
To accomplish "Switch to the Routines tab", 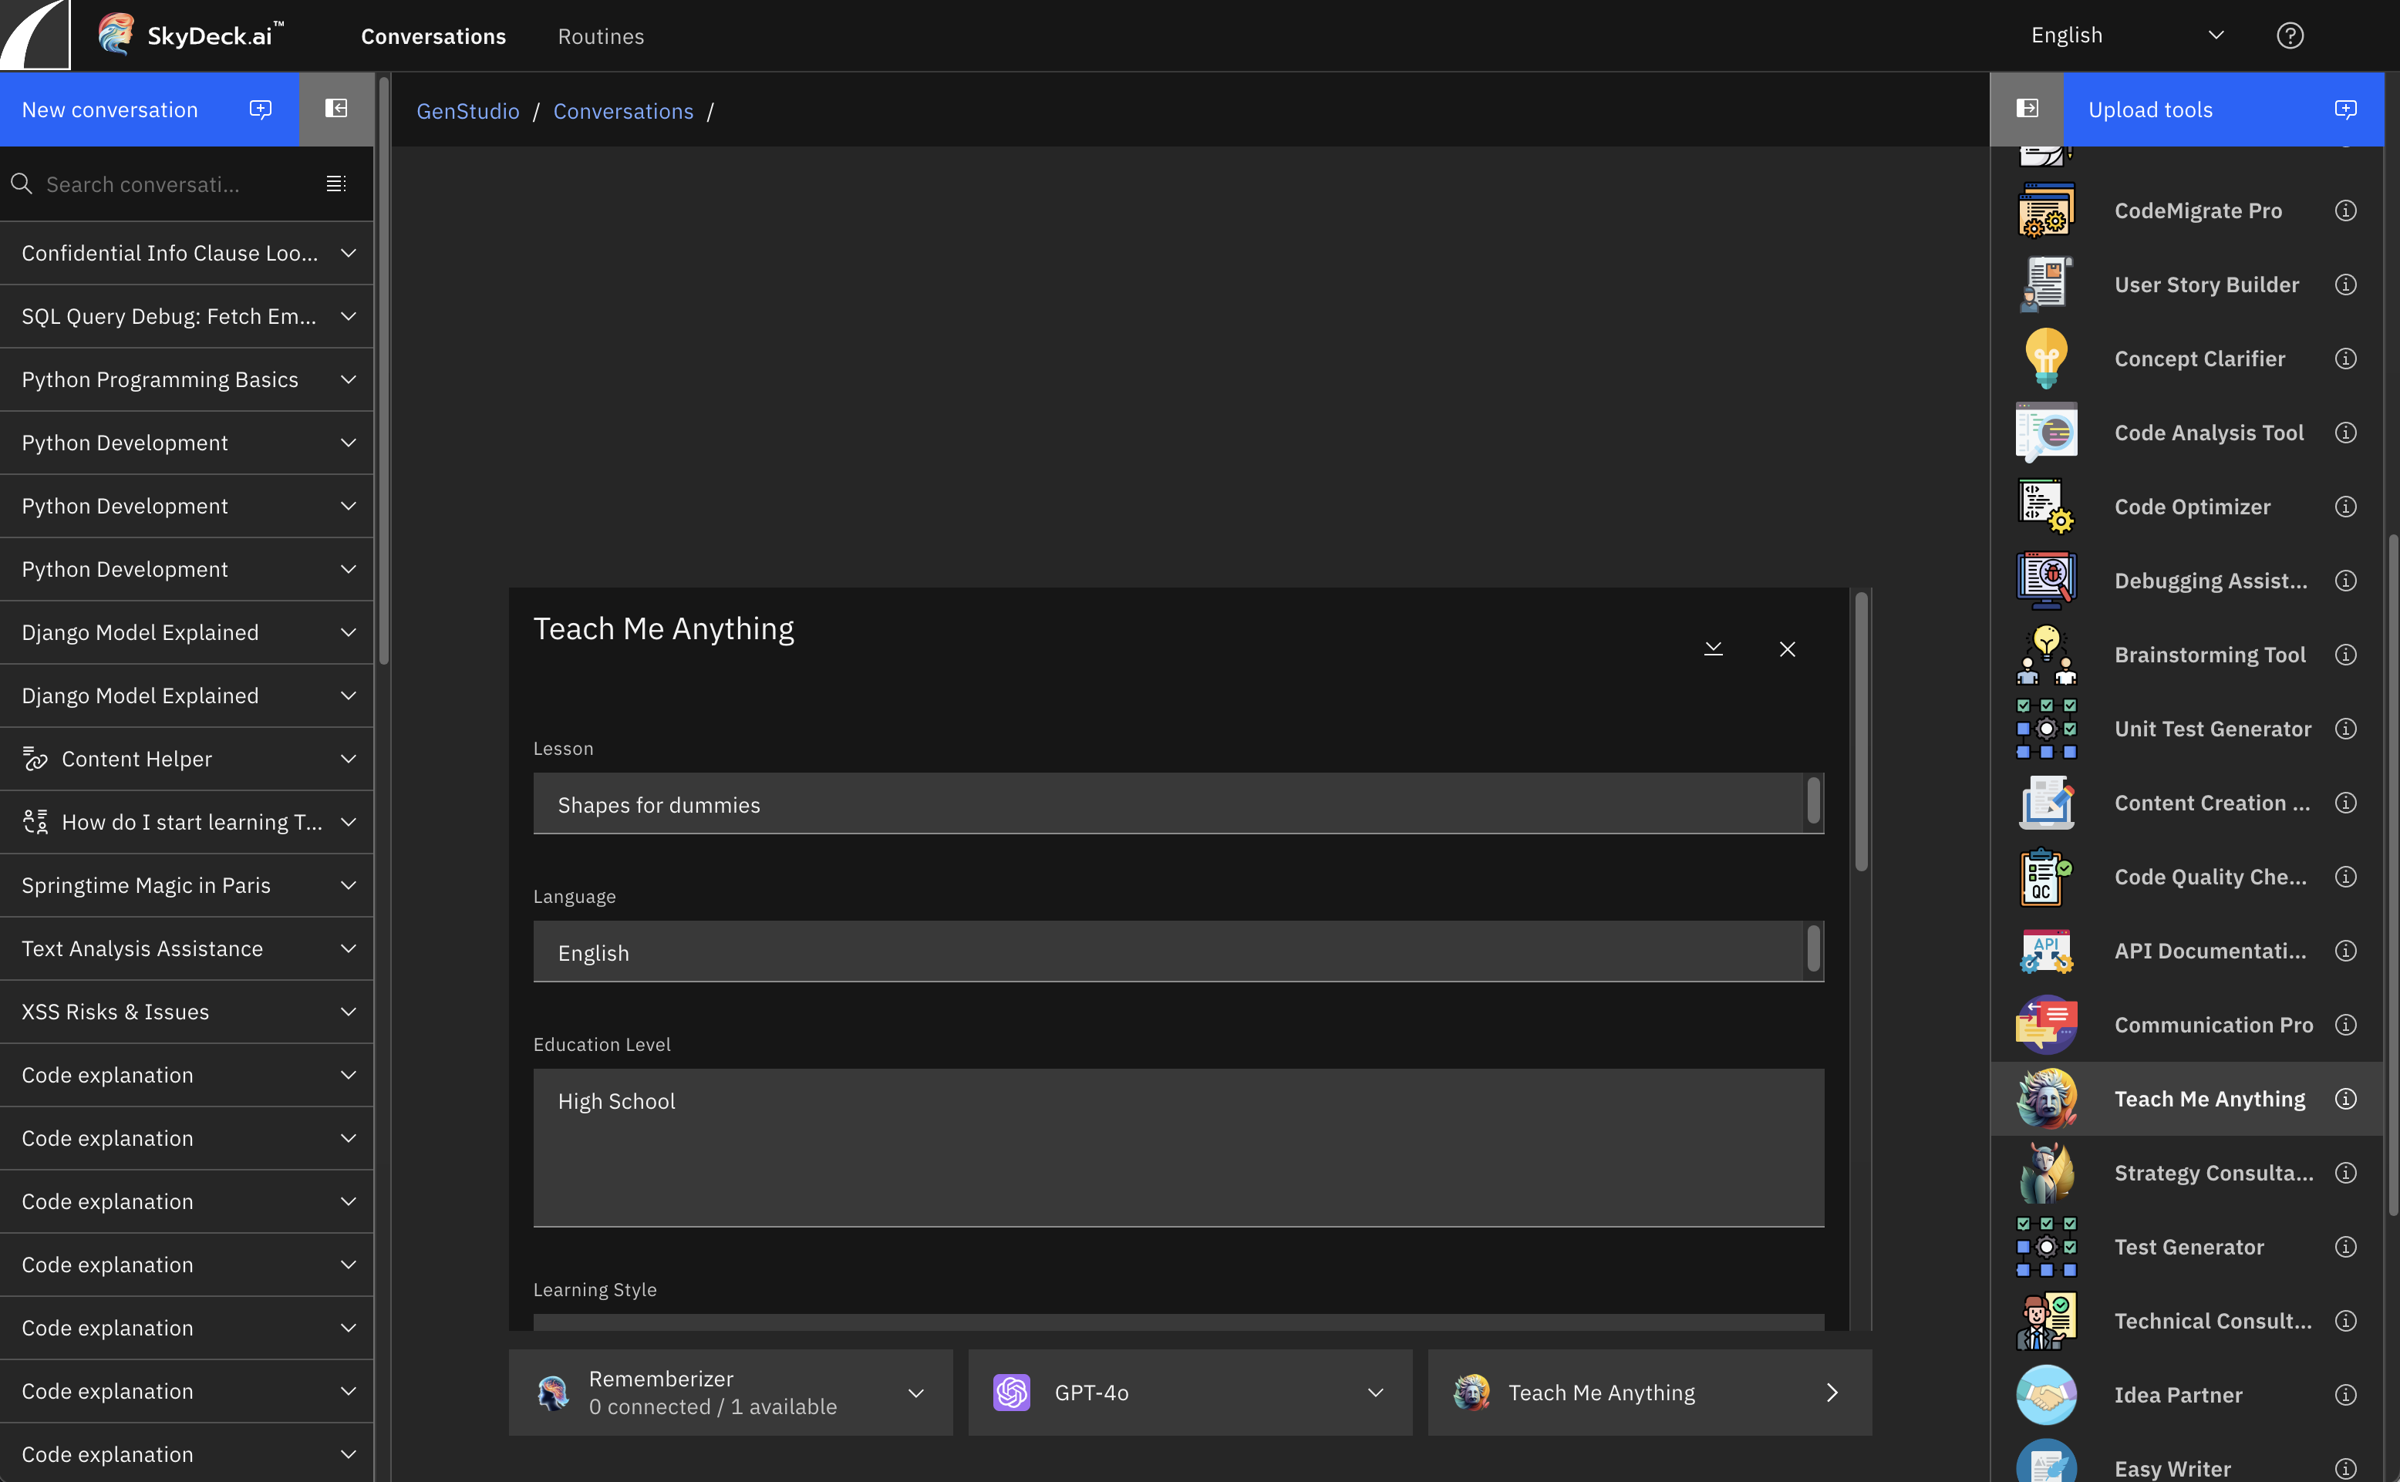I will 600,36.
